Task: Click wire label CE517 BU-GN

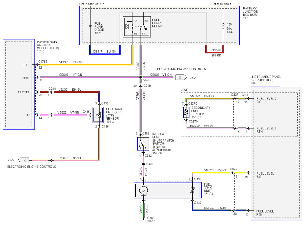Action: 105,52
